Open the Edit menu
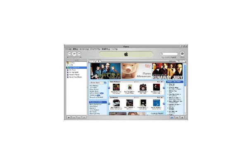 [75, 49]
